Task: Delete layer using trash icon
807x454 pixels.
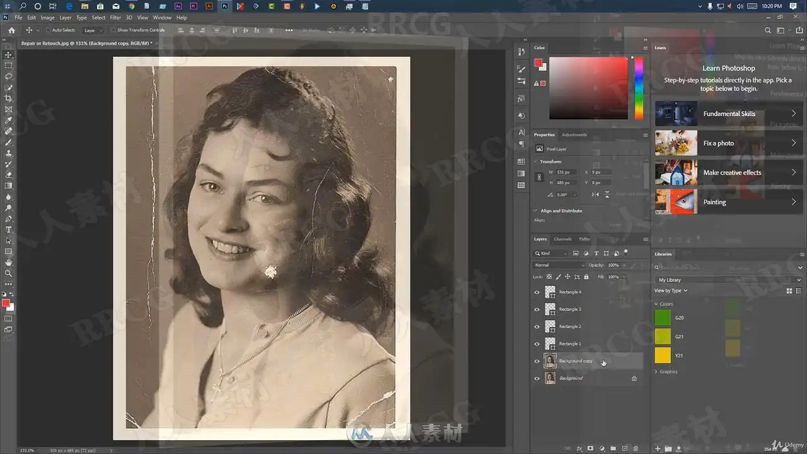Action: coord(636,448)
